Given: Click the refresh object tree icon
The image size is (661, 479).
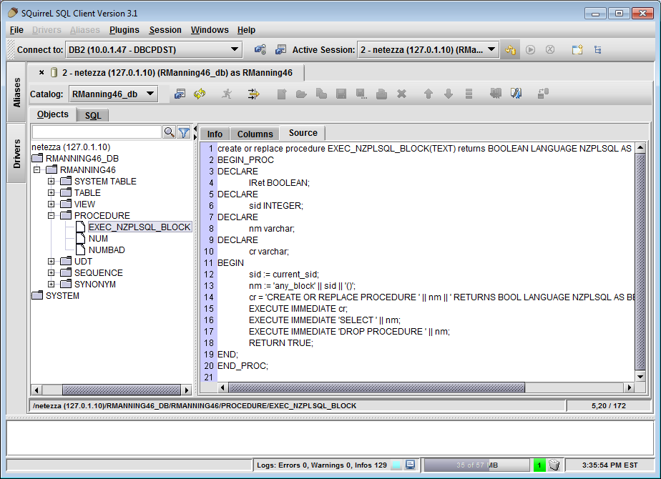Looking at the screenshot, I should [x=200, y=94].
